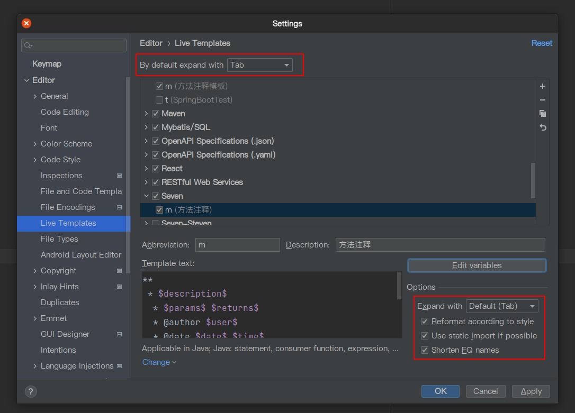The width and height of the screenshot is (575, 413).
Task: Open the Expand with Default (Tab) dropdown
Action: click(502, 306)
